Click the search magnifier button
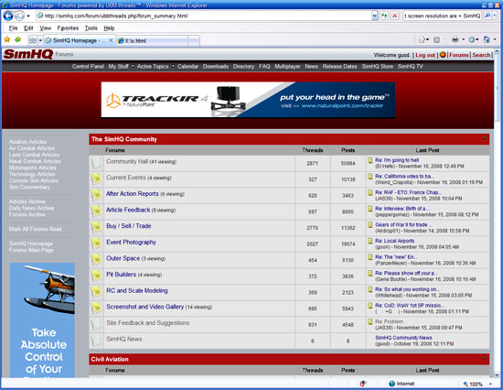Screen dimensions: 503x390 click(487, 16)
